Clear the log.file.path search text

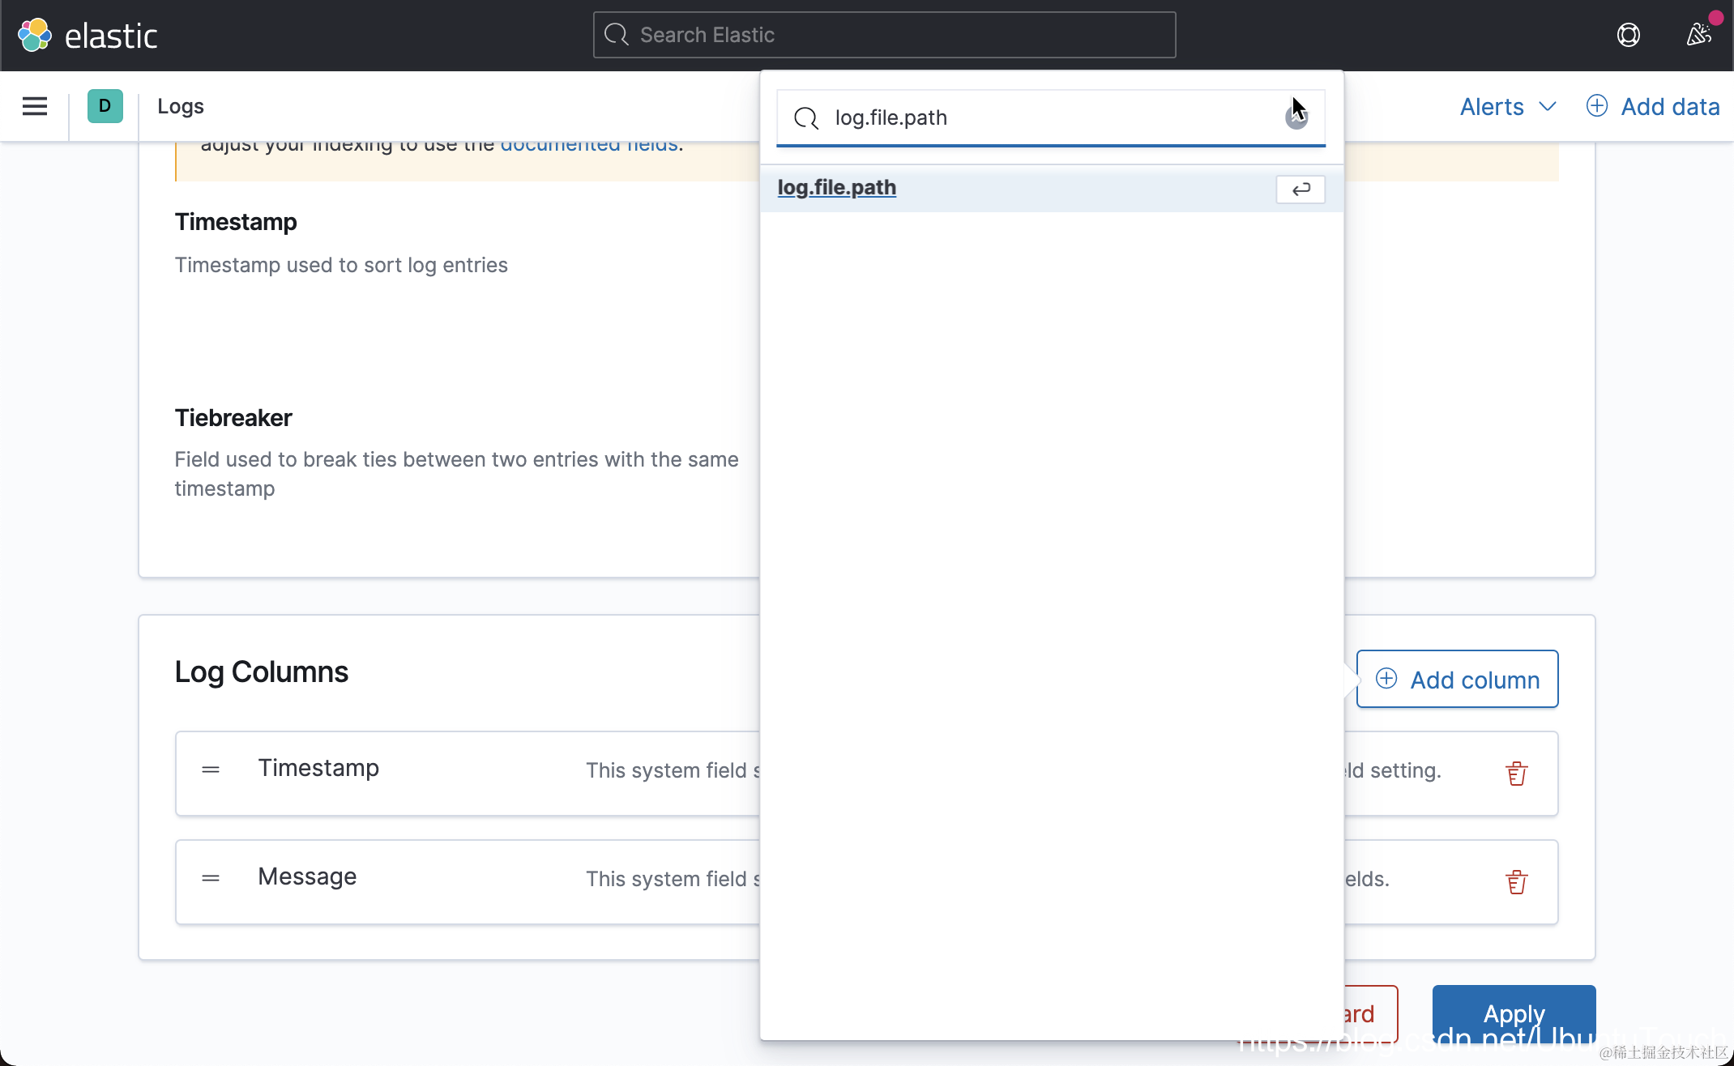point(1296,118)
